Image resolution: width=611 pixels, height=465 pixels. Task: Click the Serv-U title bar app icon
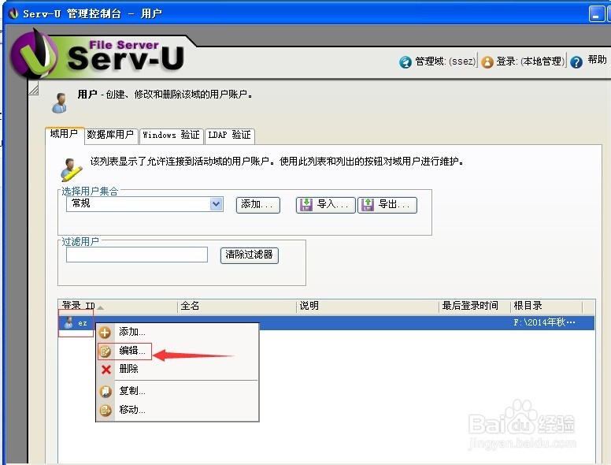pyautogui.click(x=13, y=13)
